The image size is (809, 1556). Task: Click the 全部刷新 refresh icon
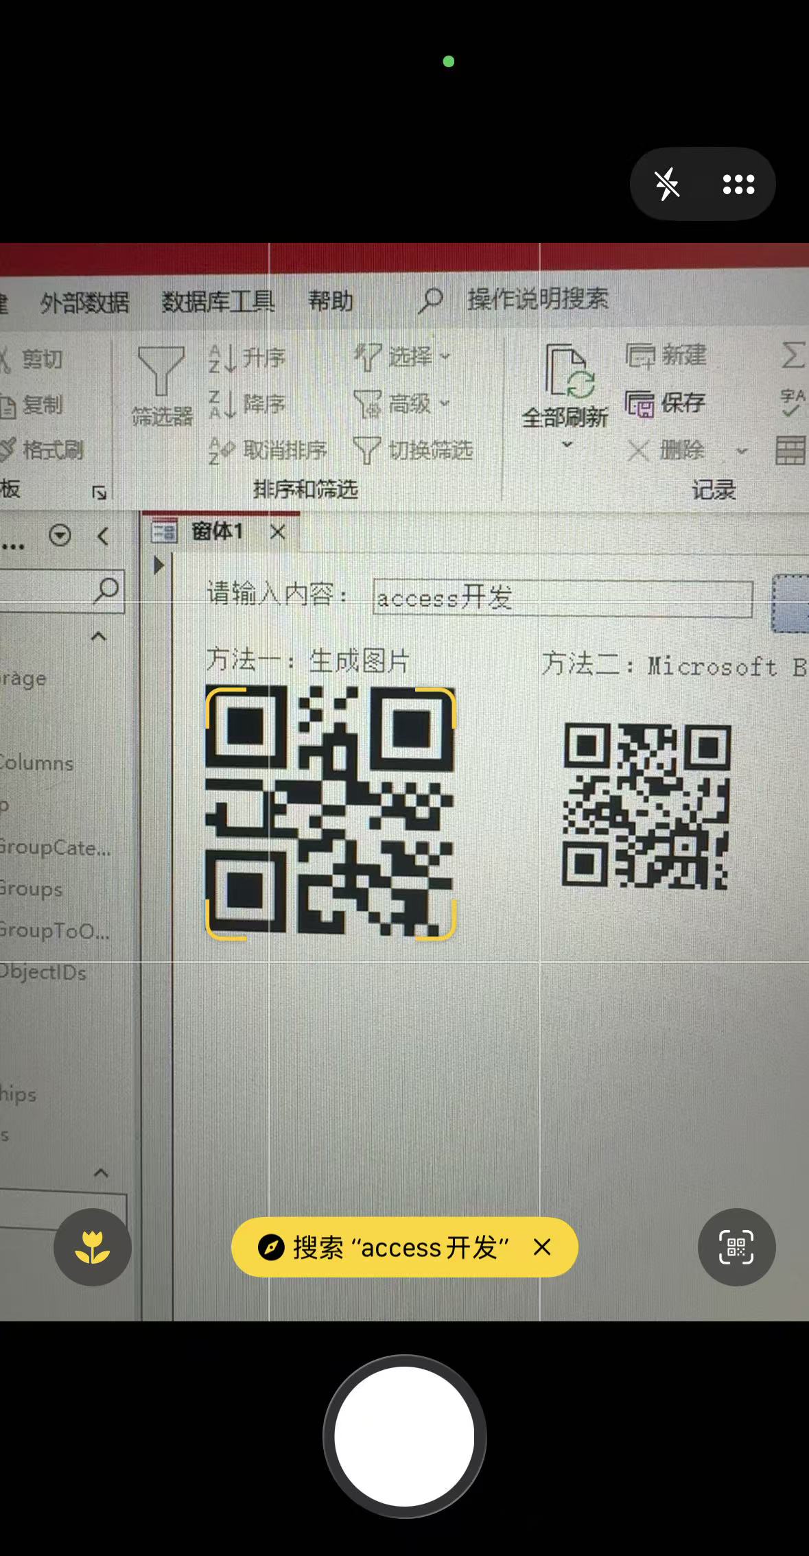[567, 373]
